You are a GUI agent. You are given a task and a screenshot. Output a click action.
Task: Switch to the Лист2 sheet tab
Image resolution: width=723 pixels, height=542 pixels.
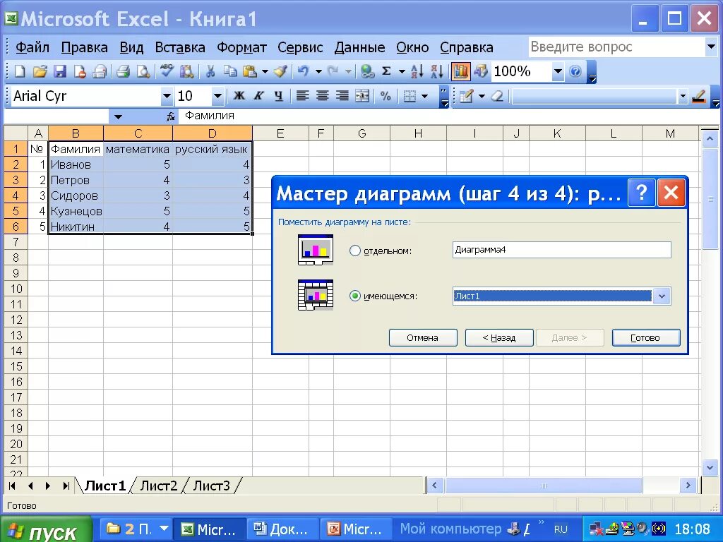tap(158, 486)
